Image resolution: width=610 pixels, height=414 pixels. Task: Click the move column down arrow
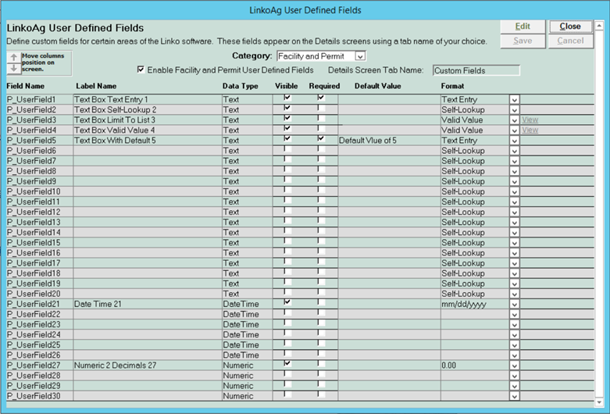pos(14,68)
